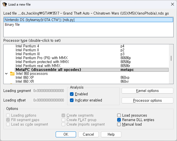Toggle the Analysis Enabled checkbox
The height and width of the screenshot is (141, 177).
click(72, 94)
